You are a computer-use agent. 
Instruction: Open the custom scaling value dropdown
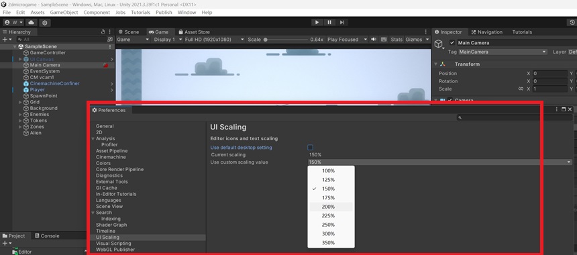[439, 162]
